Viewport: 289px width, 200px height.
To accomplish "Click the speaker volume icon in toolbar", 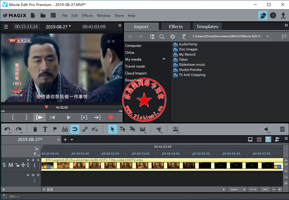I will (267, 129).
